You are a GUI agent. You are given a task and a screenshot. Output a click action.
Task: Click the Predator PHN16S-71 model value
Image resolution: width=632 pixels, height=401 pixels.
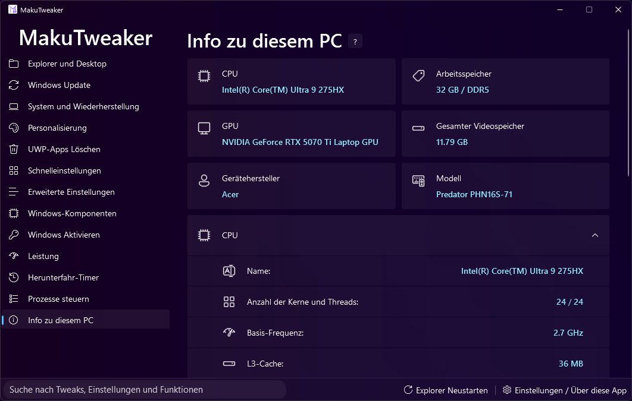click(x=474, y=194)
